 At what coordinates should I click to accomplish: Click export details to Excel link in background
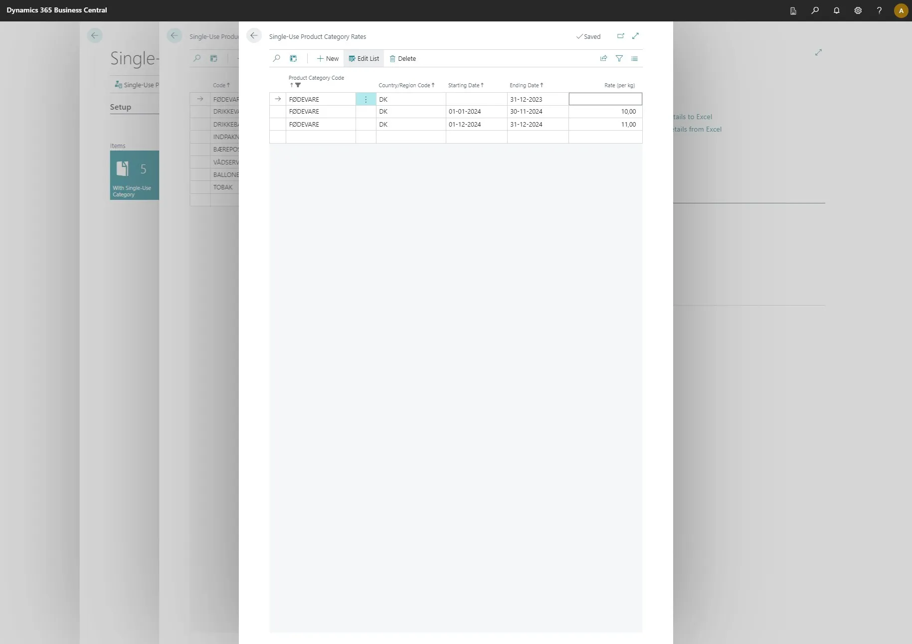click(x=693, y=117)
